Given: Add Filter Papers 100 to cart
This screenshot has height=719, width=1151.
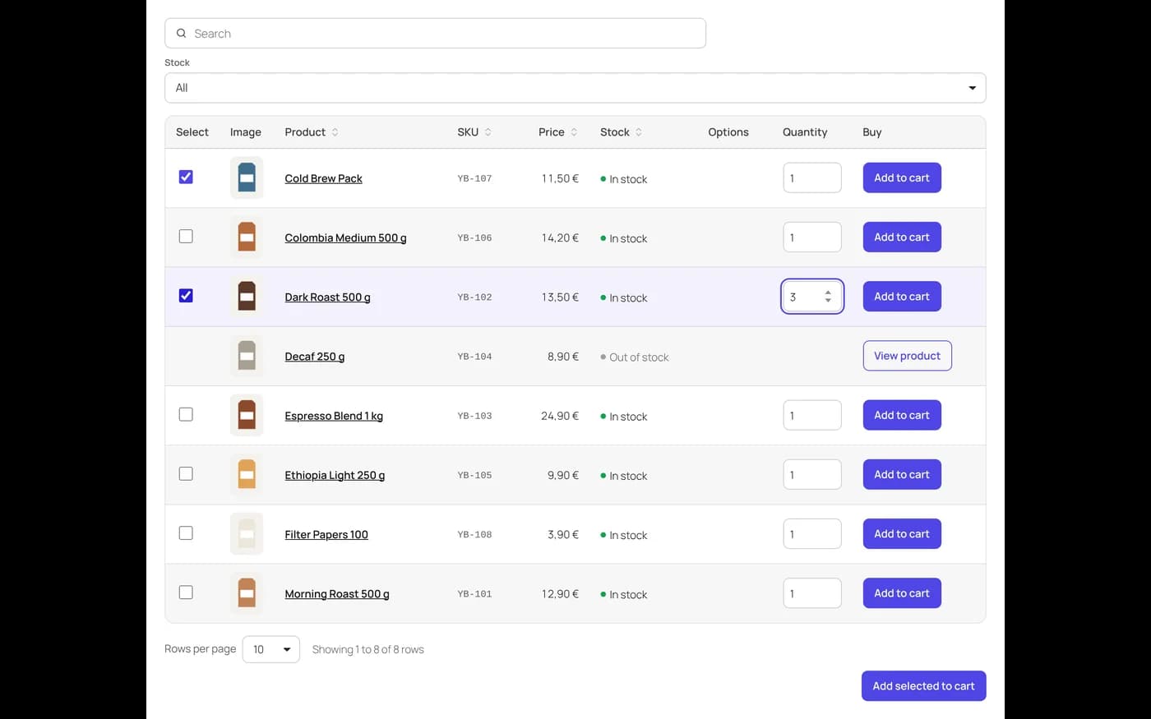Looking at the screenshot, I should tap(902, 533).
